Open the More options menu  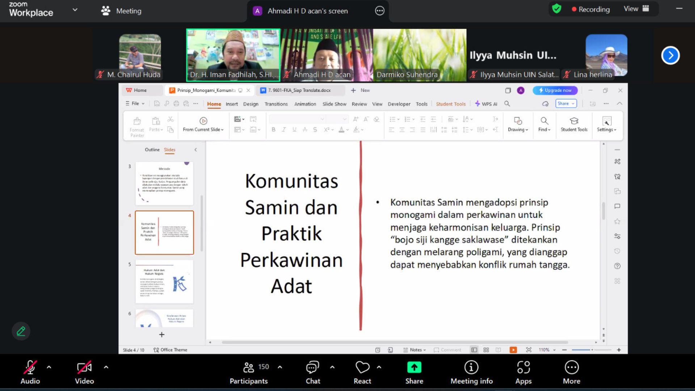click(x=572, y=372)
